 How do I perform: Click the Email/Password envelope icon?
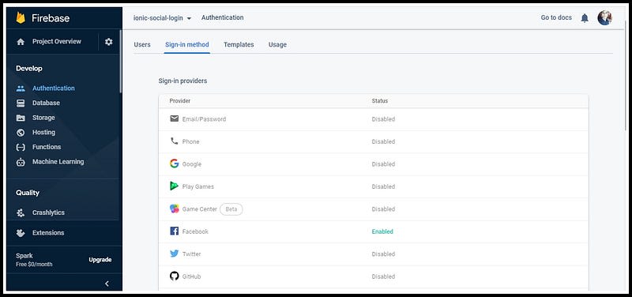pyautogui.click(x=174, y=119)
